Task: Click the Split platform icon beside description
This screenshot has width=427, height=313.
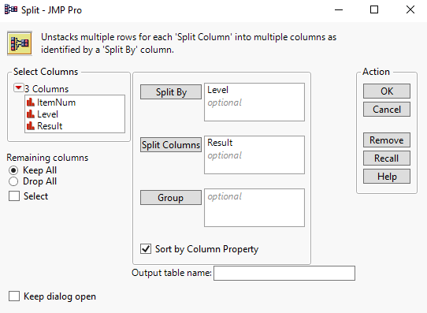Action: 20,43
